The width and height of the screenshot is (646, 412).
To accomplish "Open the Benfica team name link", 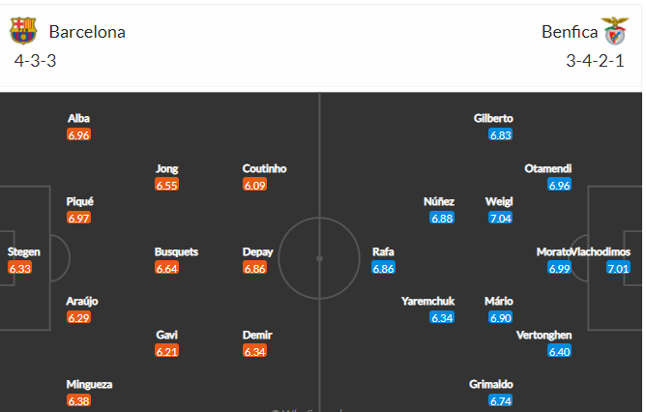I will pyautogui.click(x=570, y=32).
